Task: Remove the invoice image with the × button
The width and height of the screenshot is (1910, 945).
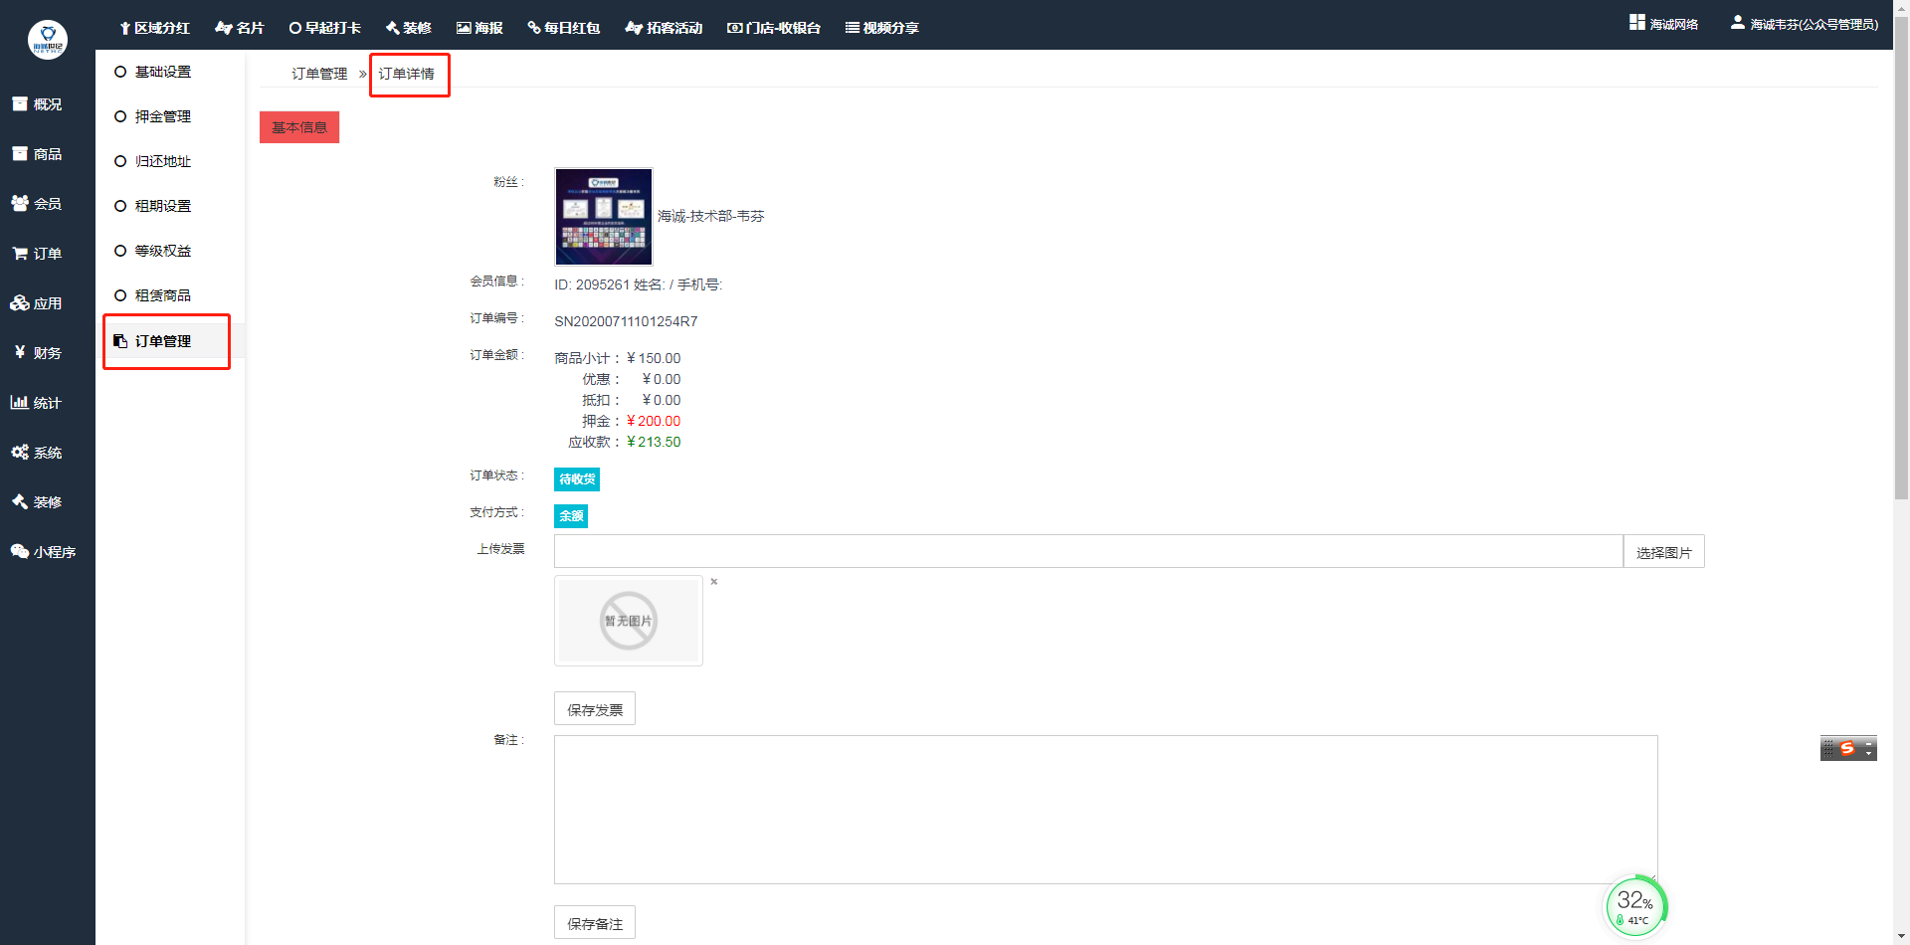Action: (x=714, y=582)
